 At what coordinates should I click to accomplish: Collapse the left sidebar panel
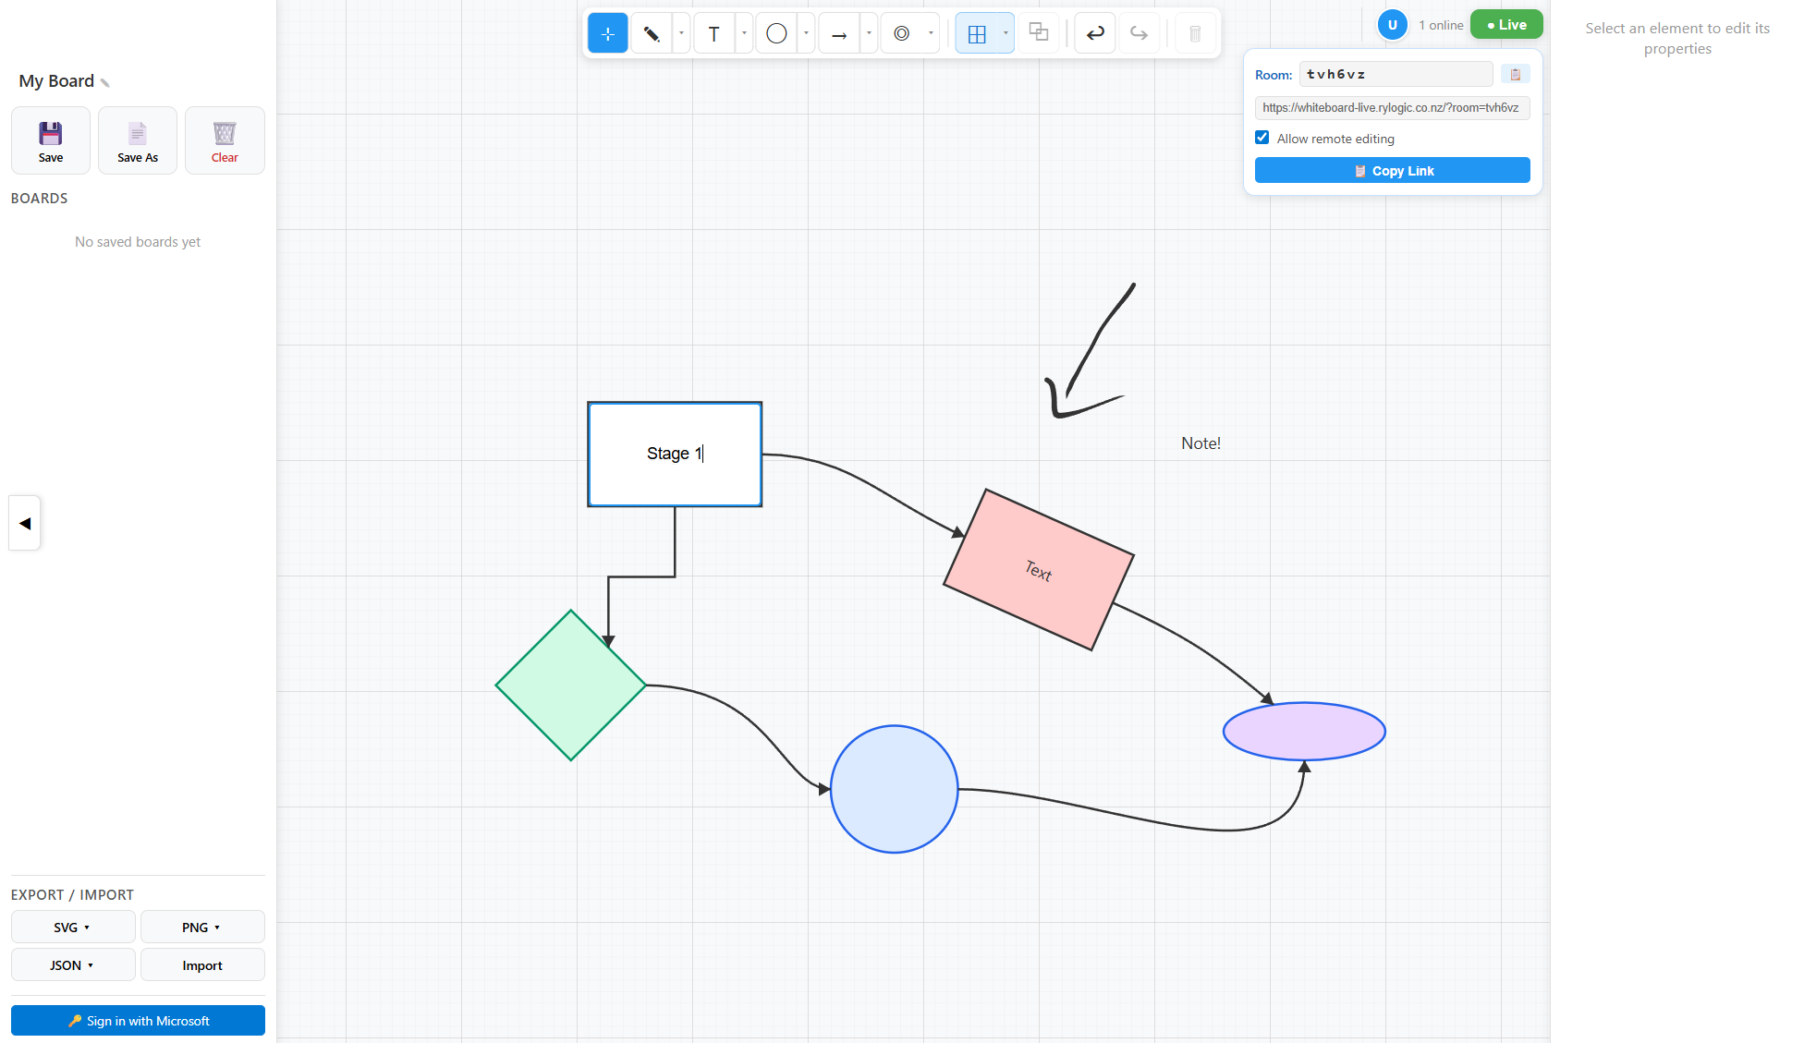[x=24, y=523]
